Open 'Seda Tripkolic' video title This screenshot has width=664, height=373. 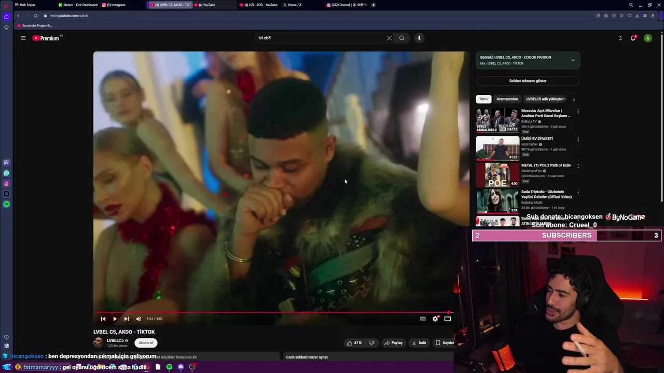click(546, 194)
